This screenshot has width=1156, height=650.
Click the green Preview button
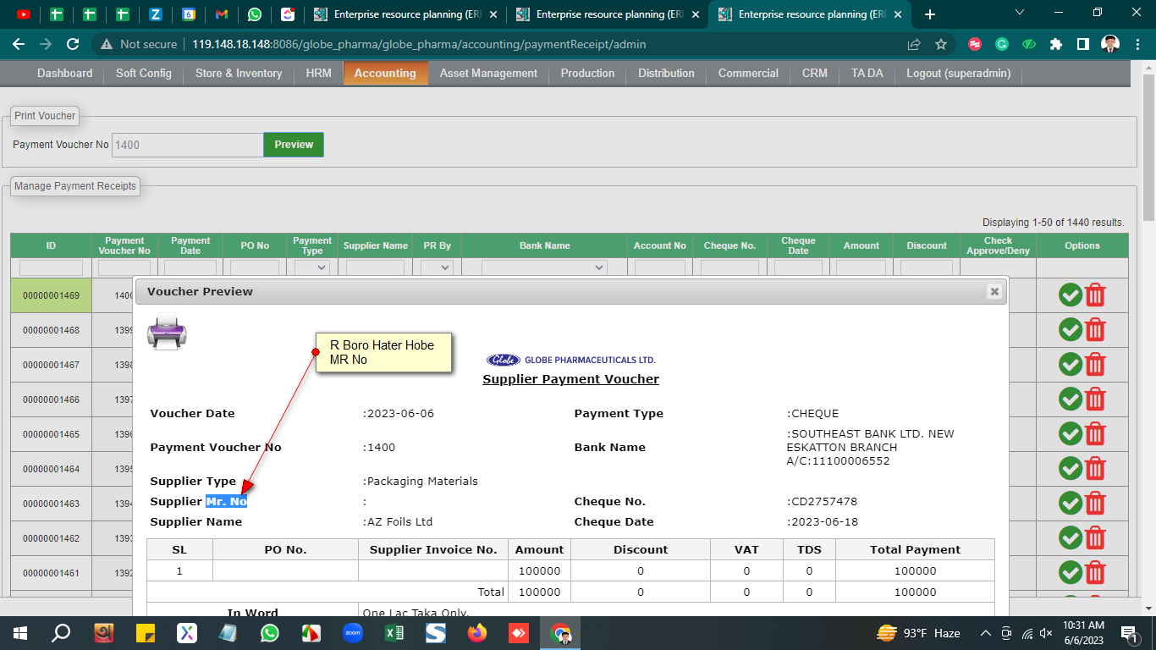[294, 145]
